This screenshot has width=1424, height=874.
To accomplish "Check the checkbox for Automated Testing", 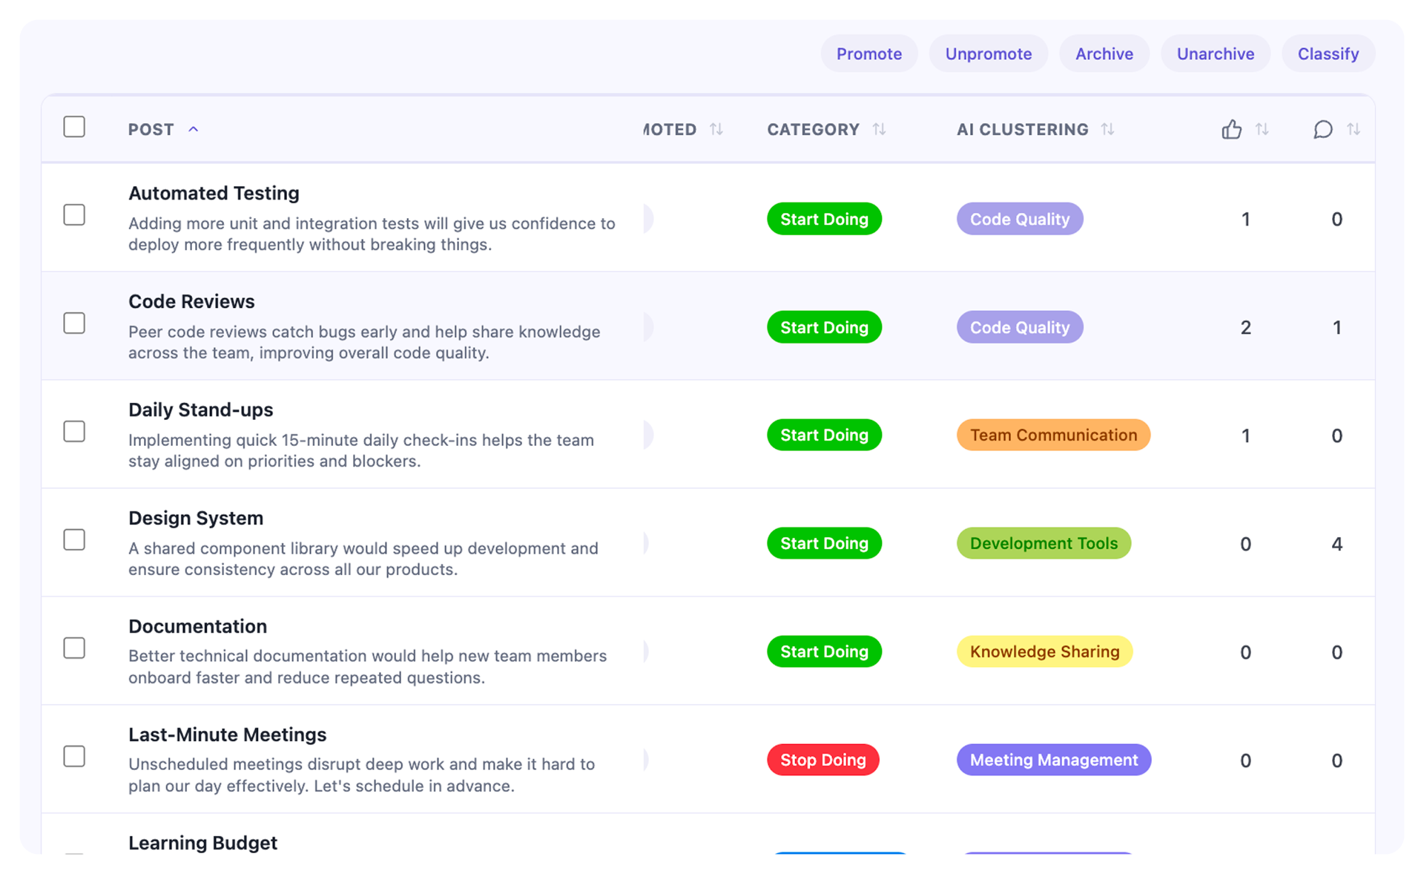I will (74, 215).
